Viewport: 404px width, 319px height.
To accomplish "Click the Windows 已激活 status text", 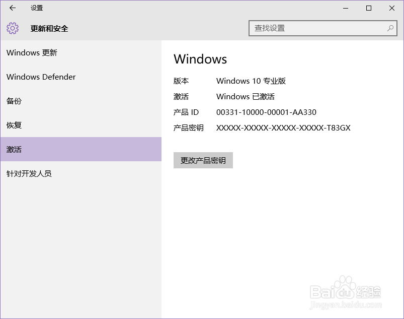I will click(x=246, y=97).
